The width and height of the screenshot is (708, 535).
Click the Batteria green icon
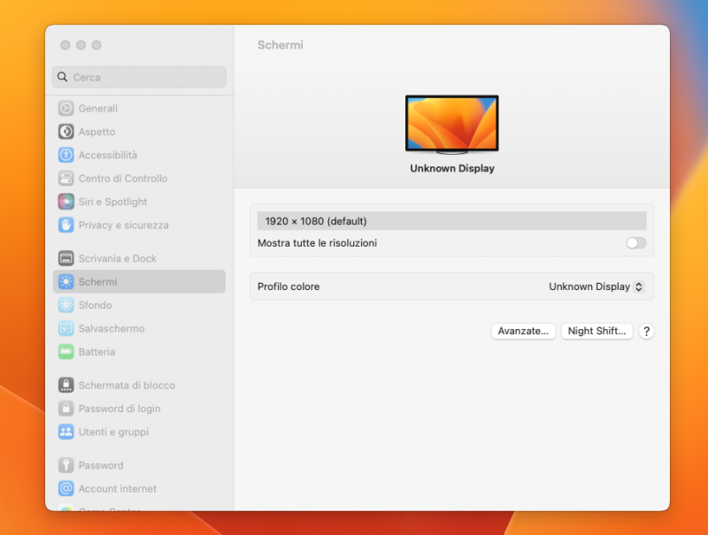pos(65,352)
